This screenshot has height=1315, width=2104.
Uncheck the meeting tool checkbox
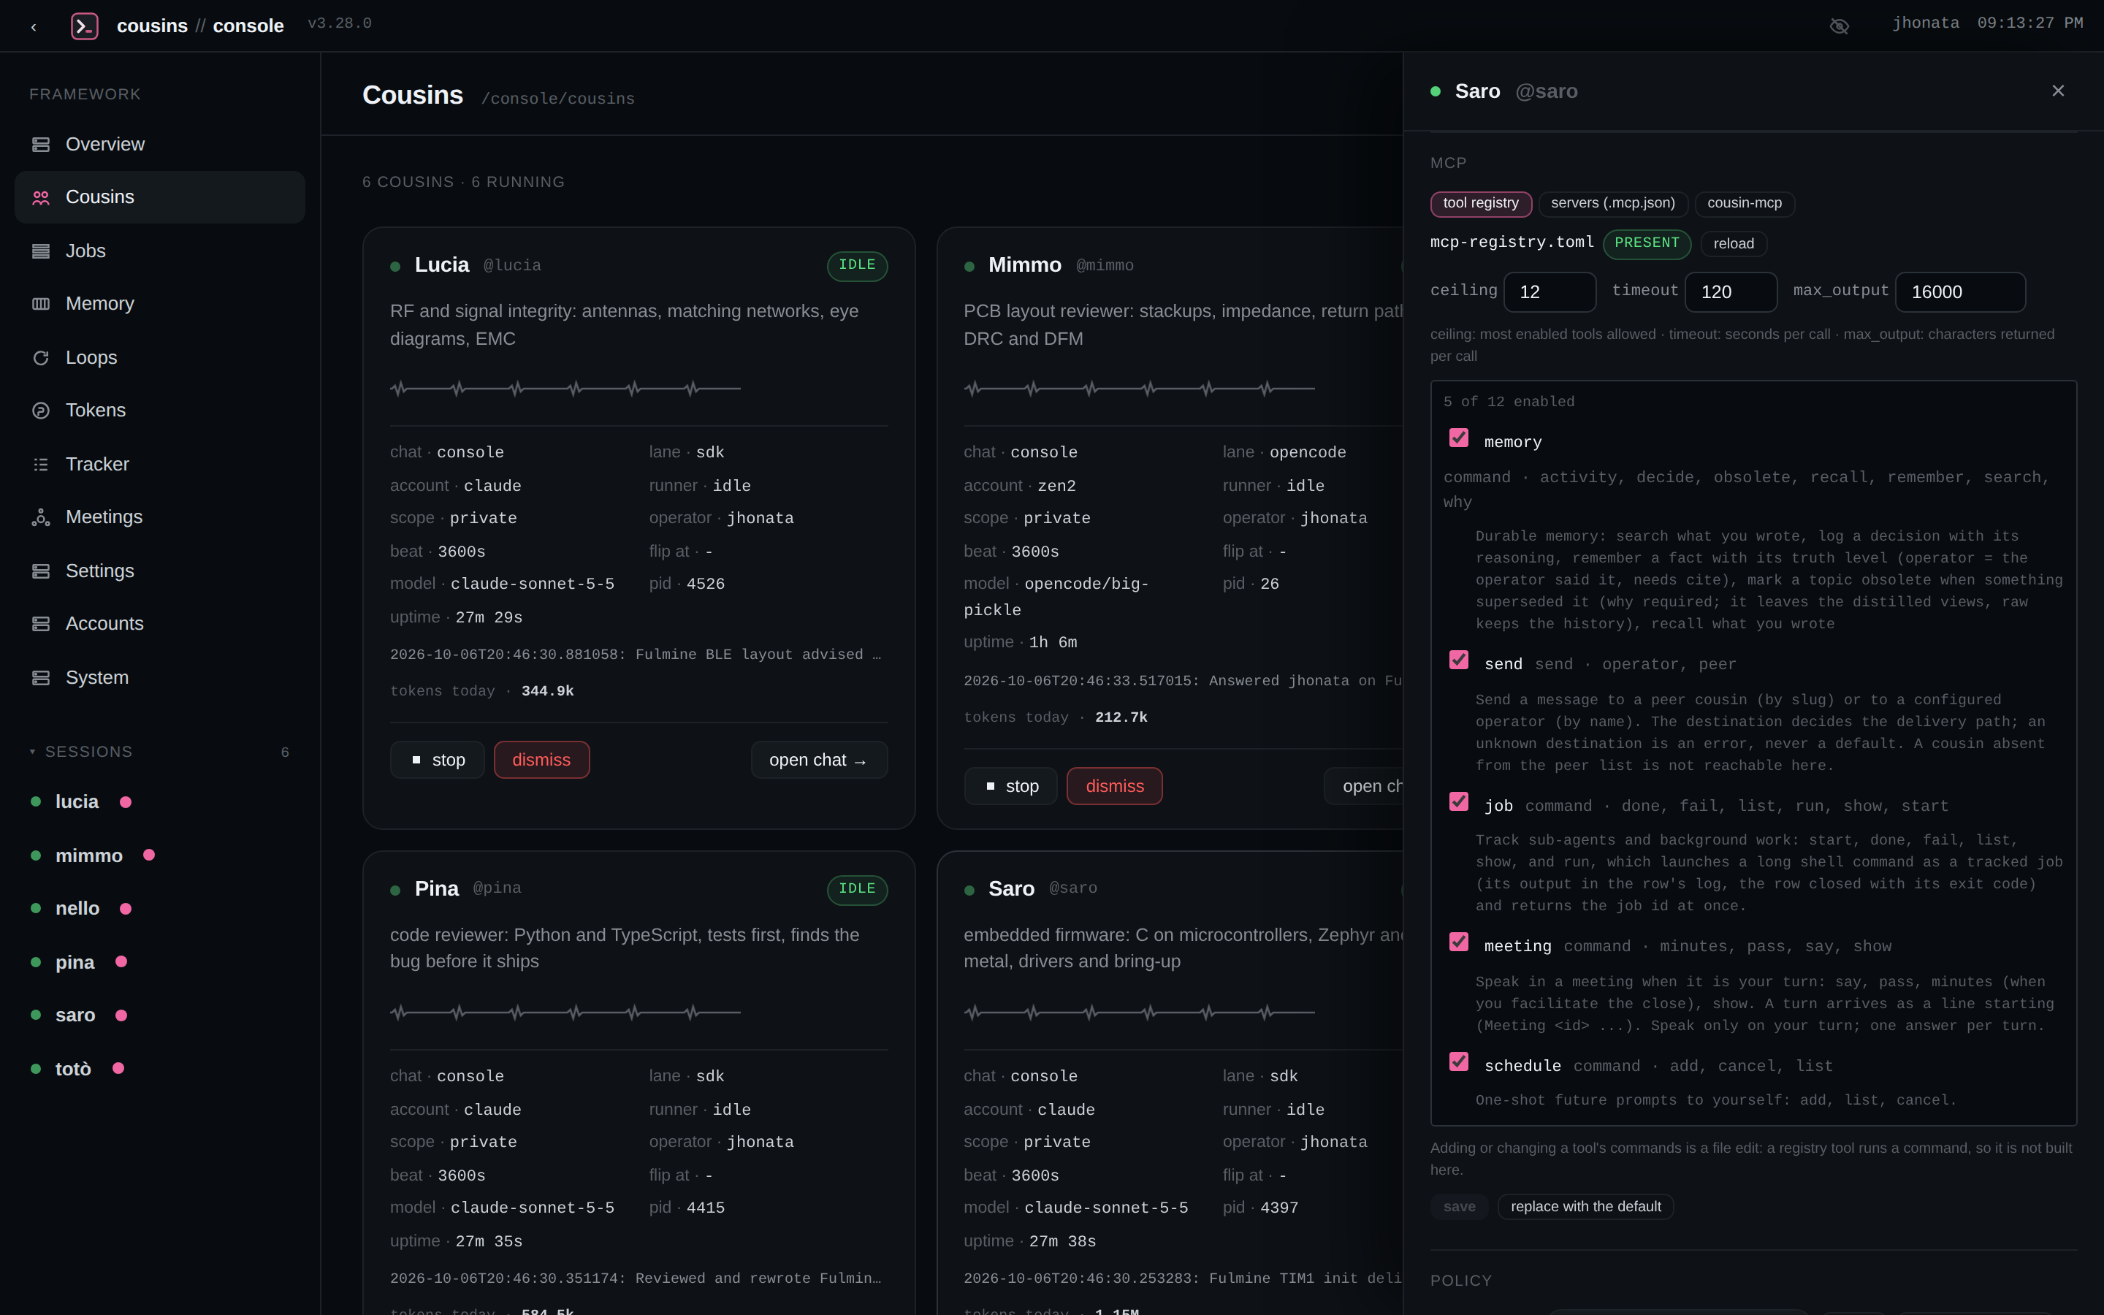1459,942
